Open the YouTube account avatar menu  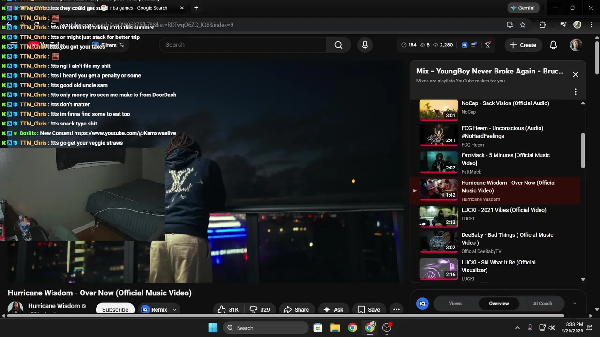[x=576, y=45]
